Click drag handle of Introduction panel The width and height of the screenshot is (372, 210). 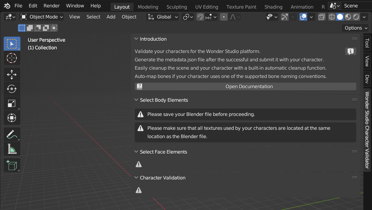pyautogui.click(x=355, y=39)
